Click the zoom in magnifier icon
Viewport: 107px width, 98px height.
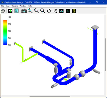click(x=36, y=11)
